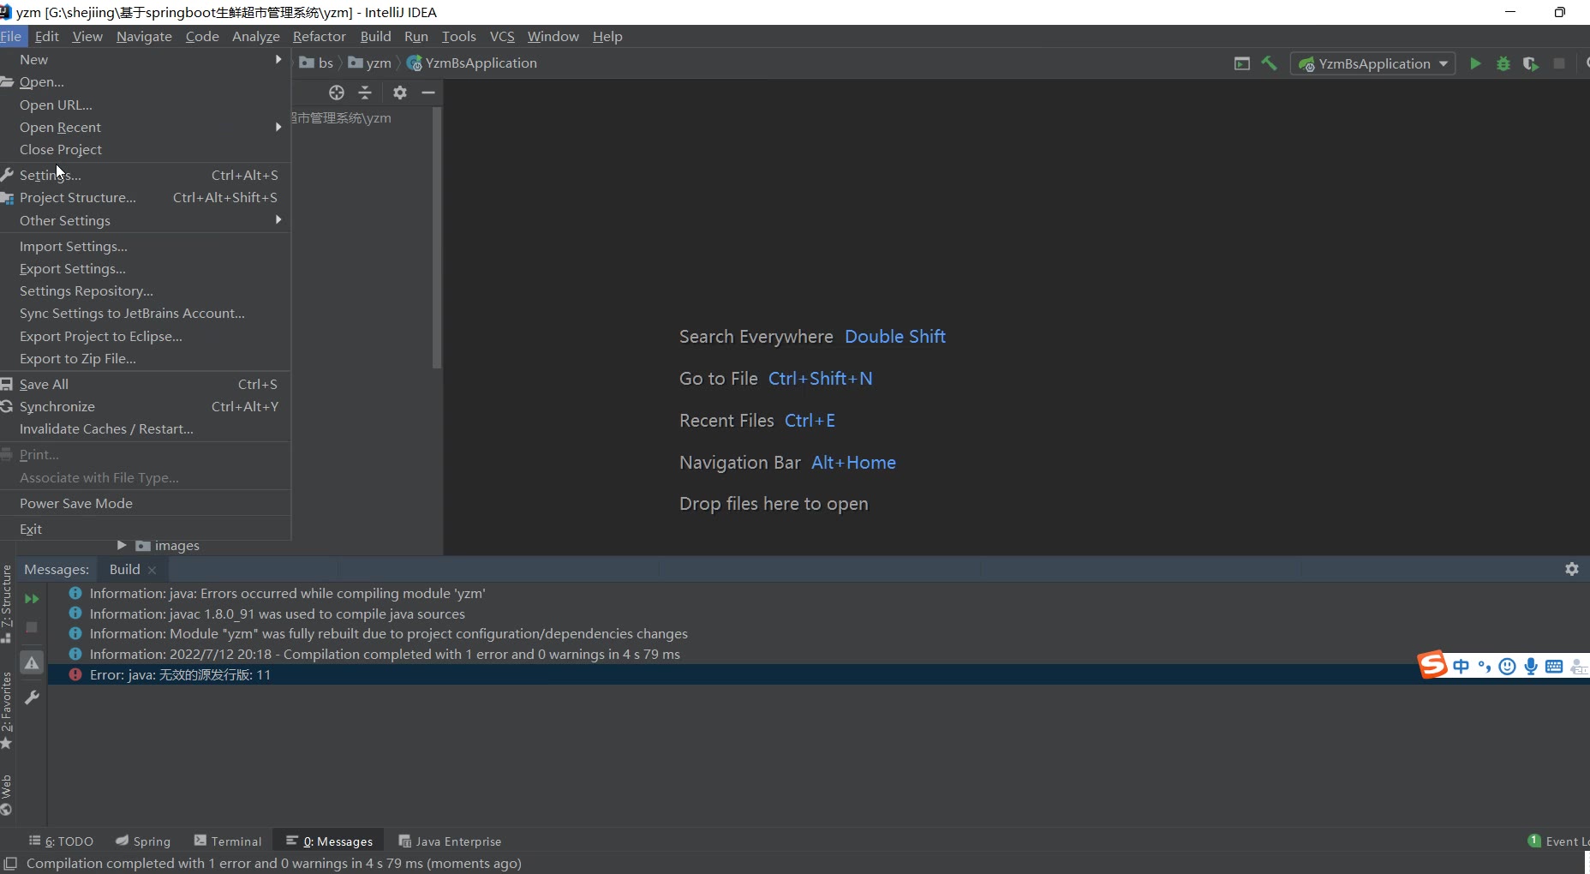
Task: Start debug with the green bug icon
Action: [x=1503, y=63]
